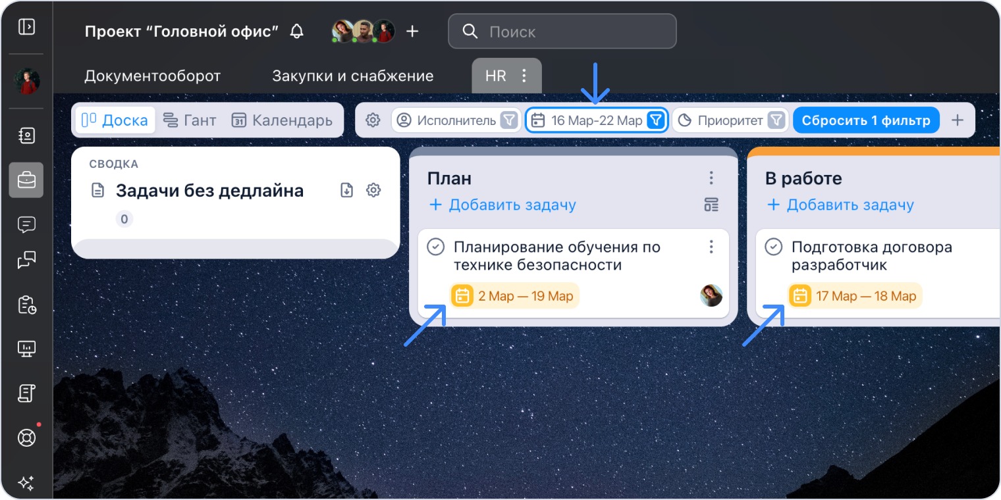Click Добавить задачу in План column

[502, 205]
